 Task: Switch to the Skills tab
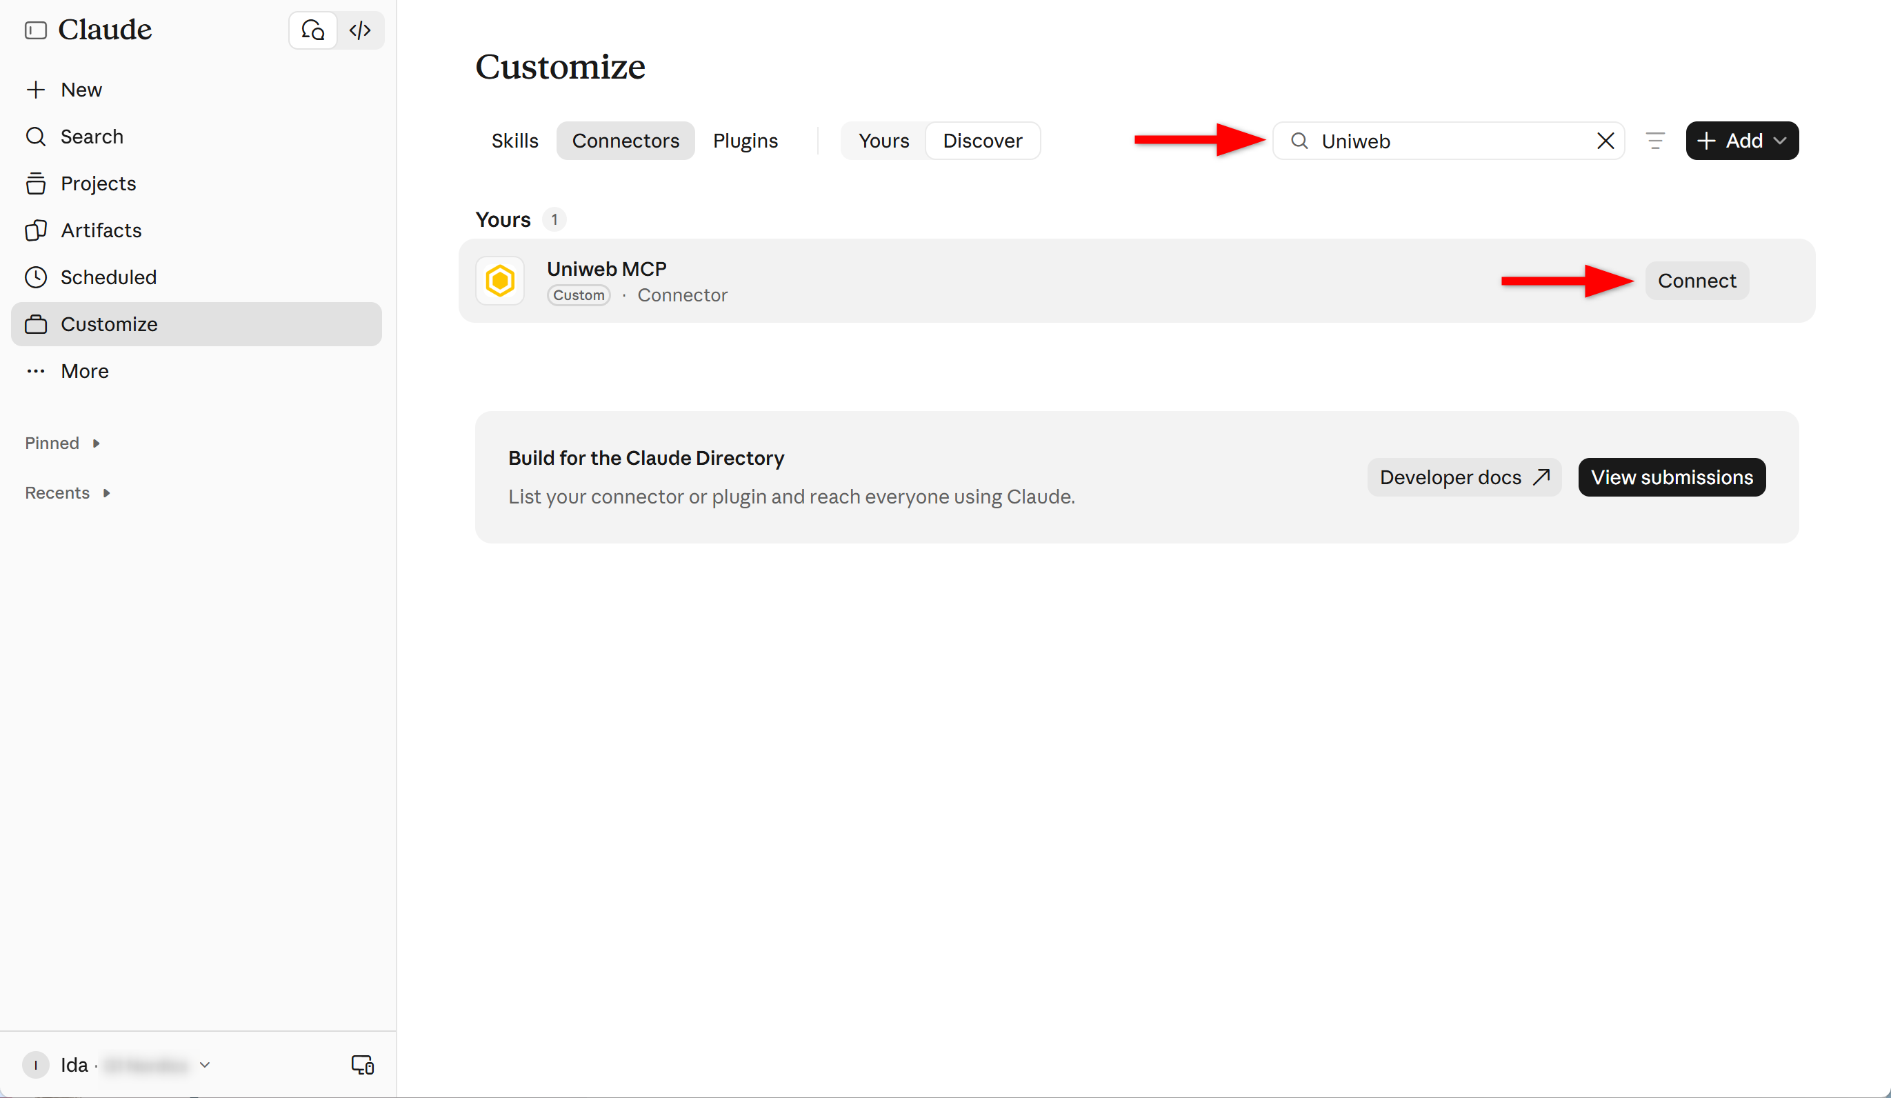514,141
